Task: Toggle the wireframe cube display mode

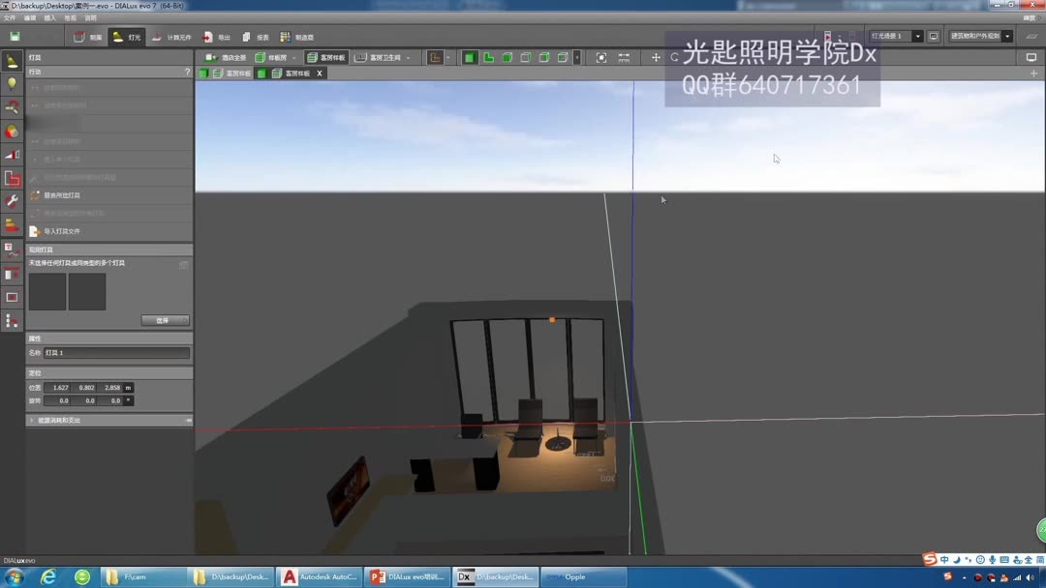Action: pyautogui.click(x=526, y=57)
